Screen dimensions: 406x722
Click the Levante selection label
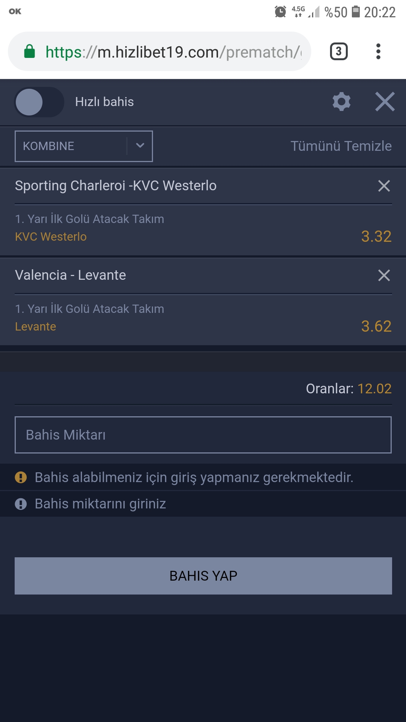(x=35, y=326)
